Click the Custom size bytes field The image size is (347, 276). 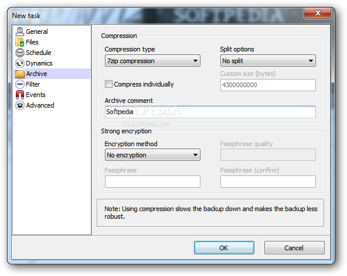(x=268, y=85)
